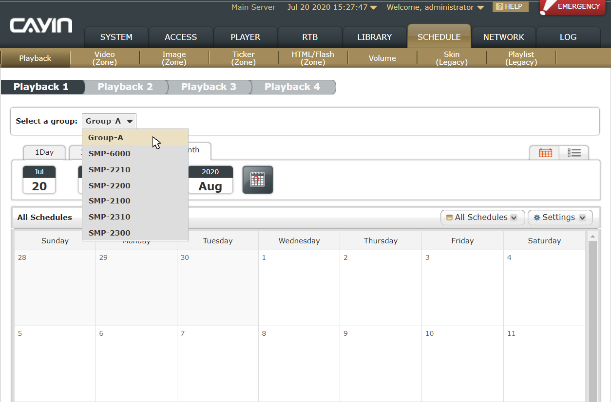
Task: Select the Volume submenu
Action: coord(382,58)
